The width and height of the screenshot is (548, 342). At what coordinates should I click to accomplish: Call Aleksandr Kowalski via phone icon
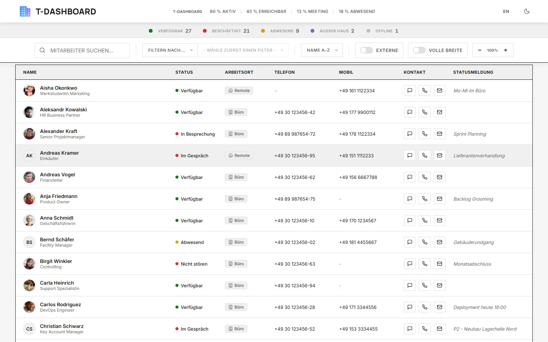(425, 112)
